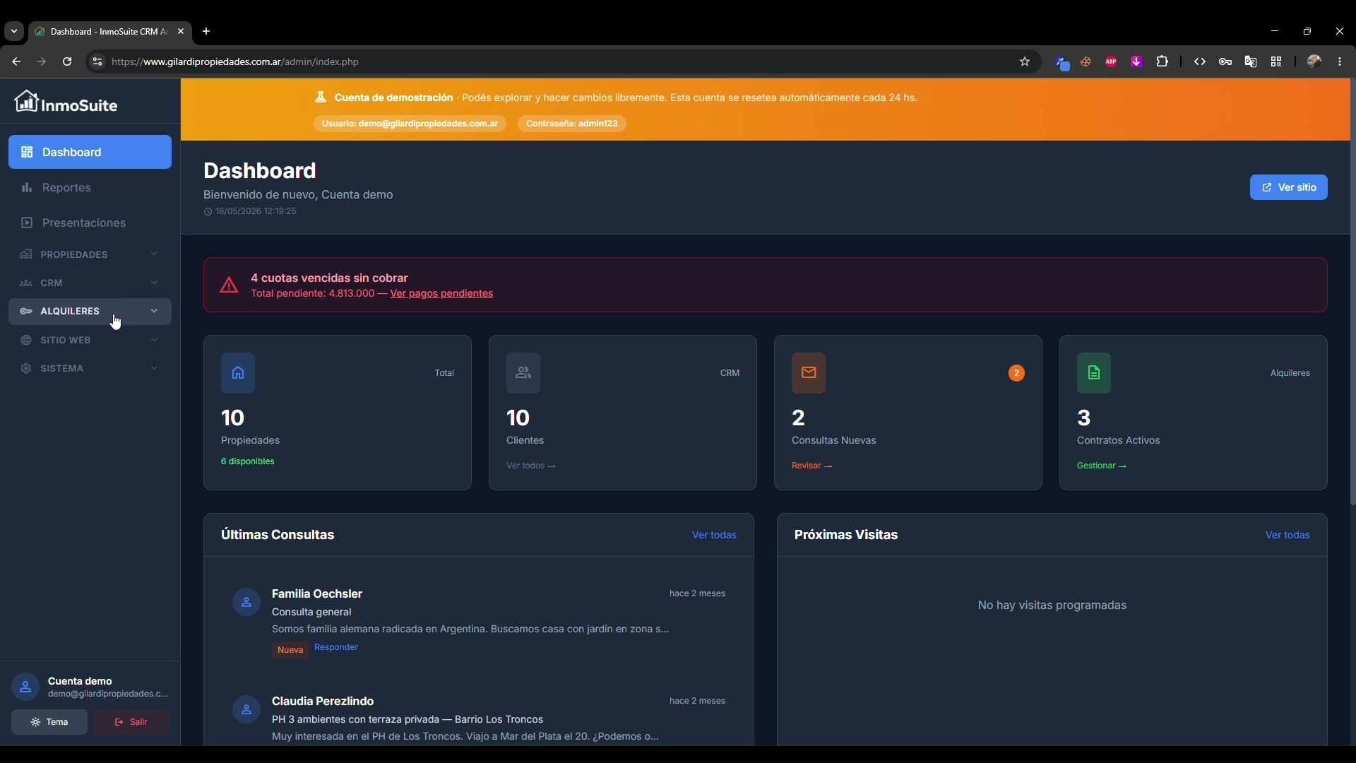Expand the PROPIEDADES section chevron
This screenshot has height=763, width=1356.
(x=154, y=254)
